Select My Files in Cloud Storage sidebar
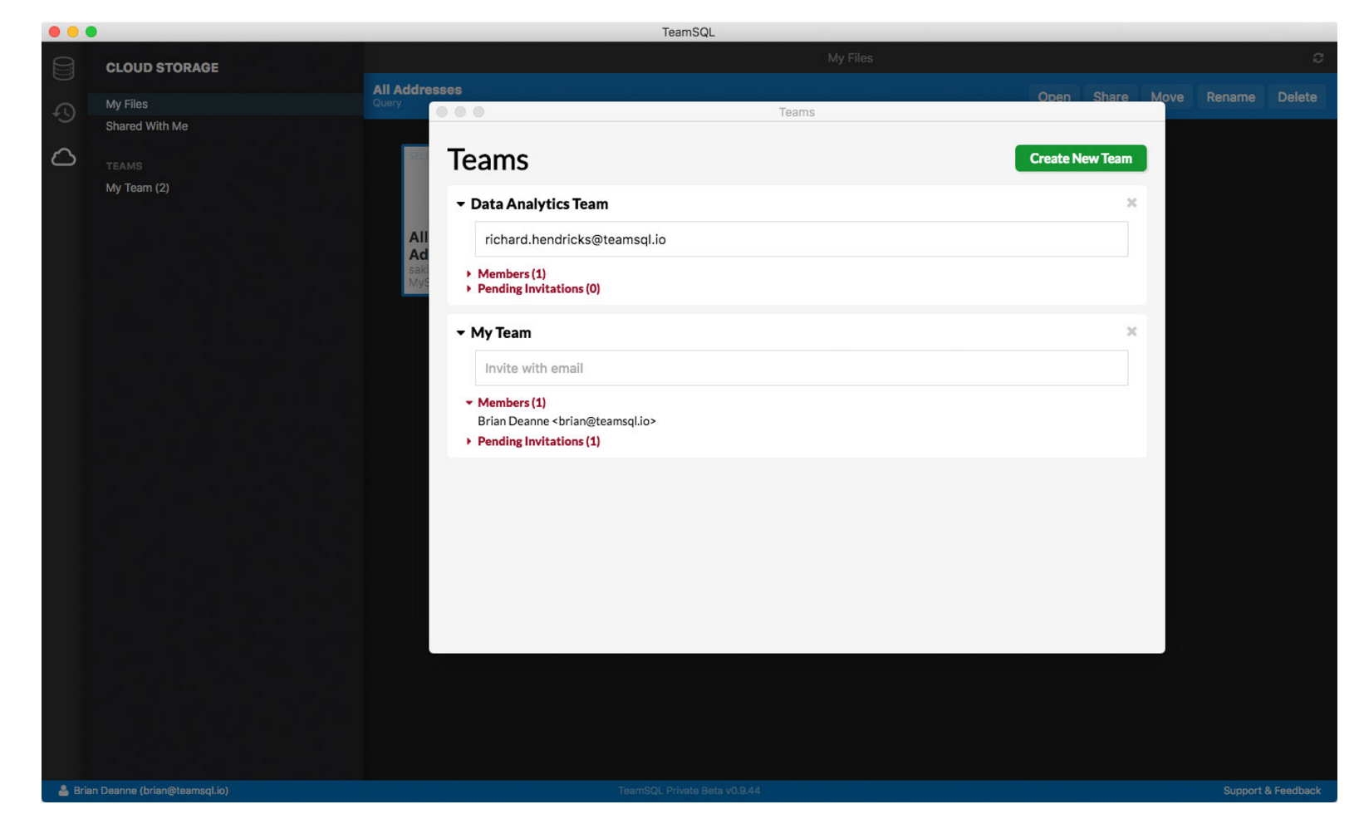The width and height of the screenshot is (1359, 819). (x=126, y=104)
